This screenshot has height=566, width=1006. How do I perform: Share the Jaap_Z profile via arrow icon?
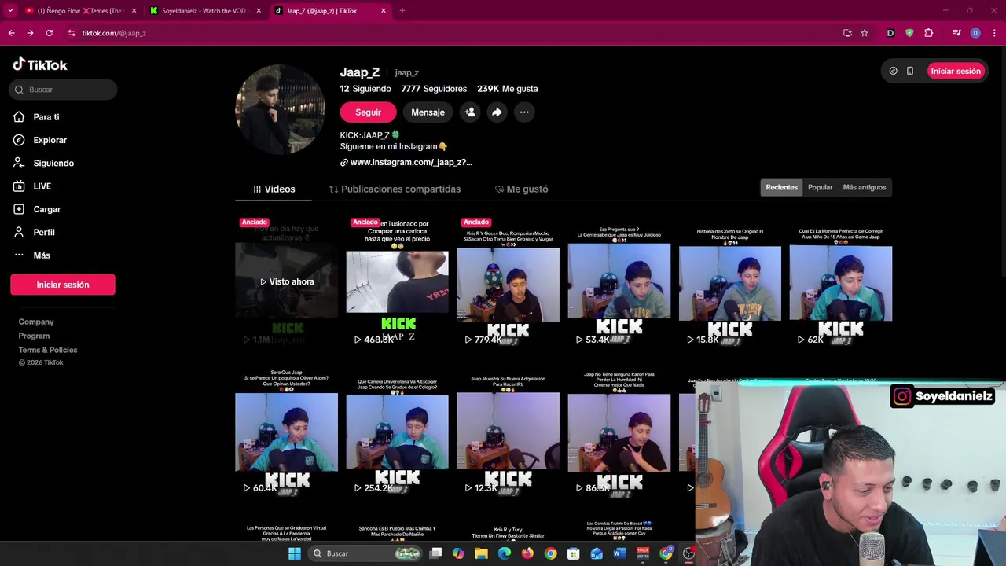[497, 112]
